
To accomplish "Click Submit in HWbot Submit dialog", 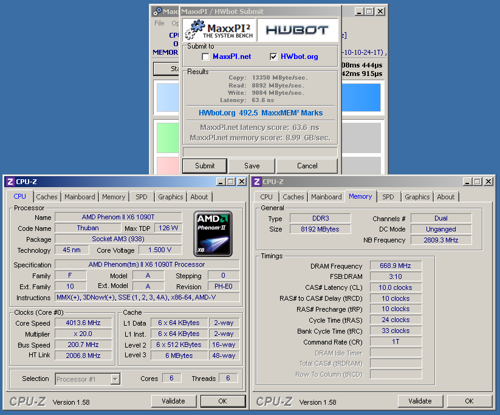I will [x=205, y=166].
